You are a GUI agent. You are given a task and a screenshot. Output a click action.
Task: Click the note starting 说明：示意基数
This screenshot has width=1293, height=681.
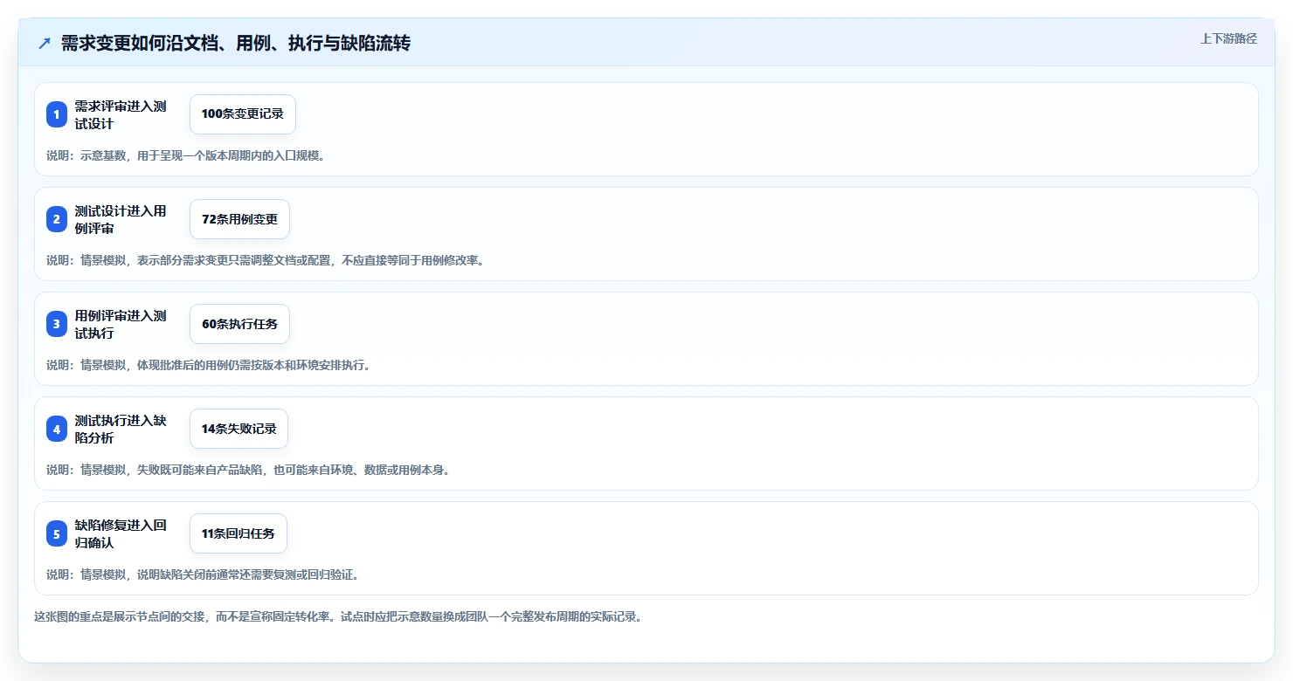(185, 155)
